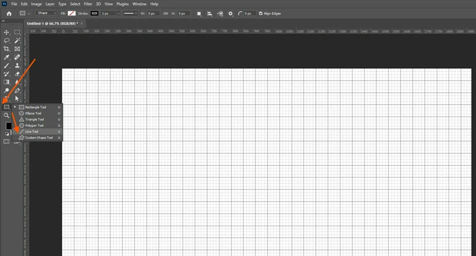Select the Brush tool
Image resolution: width=476 pixels, height=256 pixels.
point(7,66)
